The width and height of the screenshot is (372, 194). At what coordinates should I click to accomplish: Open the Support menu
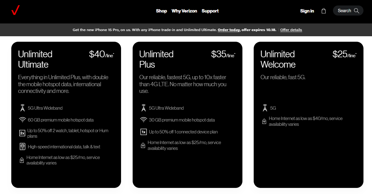tap(210, 11)
